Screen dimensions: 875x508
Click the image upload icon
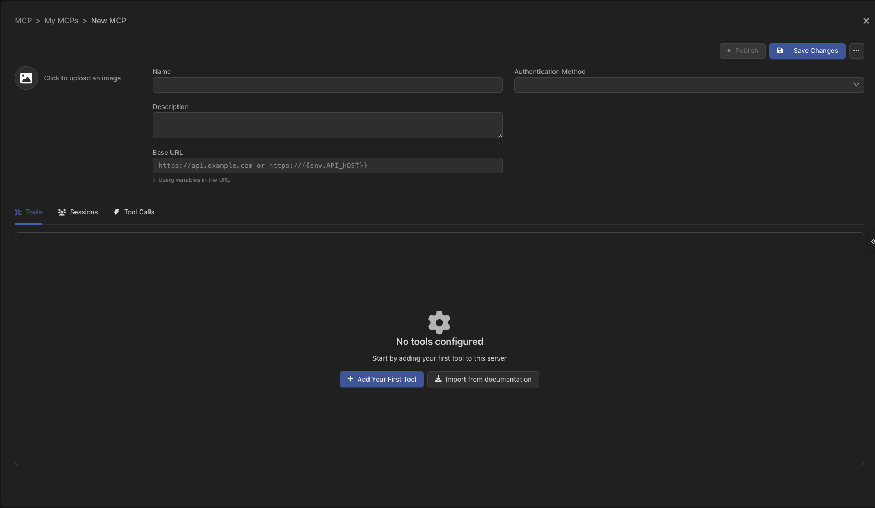[x=26, y=78]
